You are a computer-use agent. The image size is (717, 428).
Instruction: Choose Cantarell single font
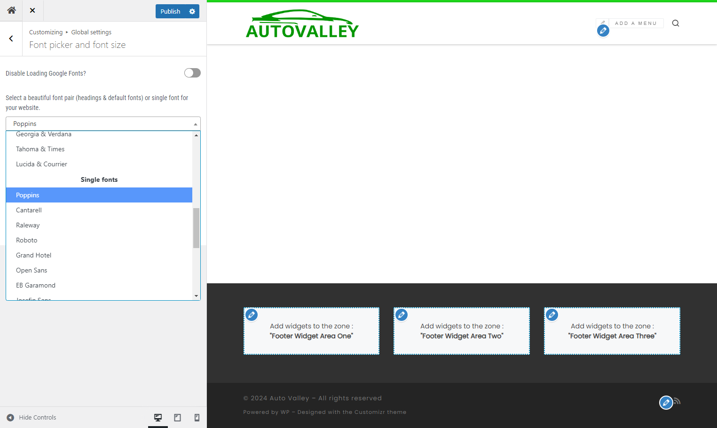[x=99, y=210]
